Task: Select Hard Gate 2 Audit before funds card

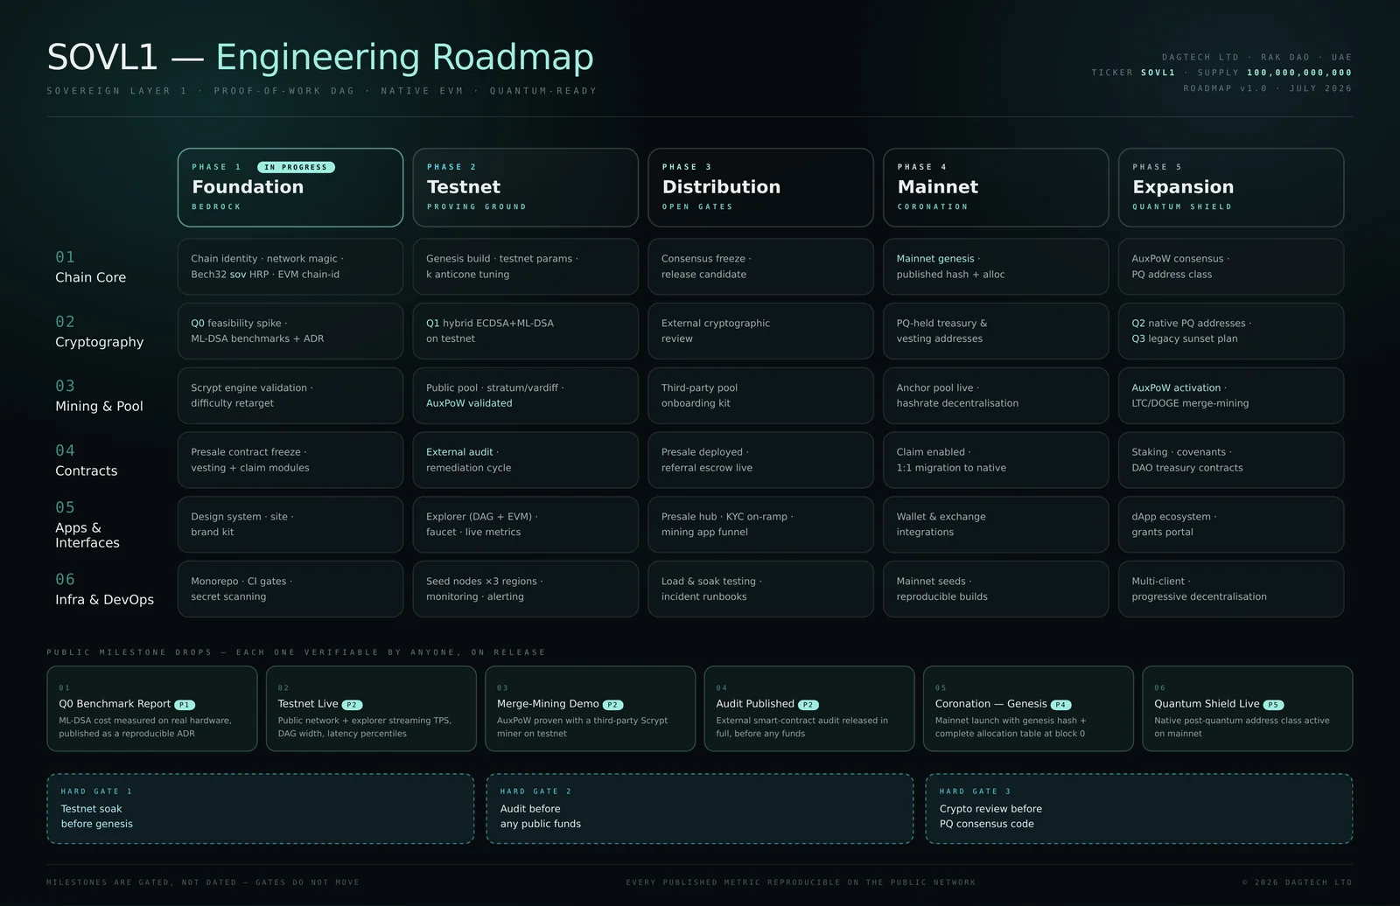Action: coord(700,808)
